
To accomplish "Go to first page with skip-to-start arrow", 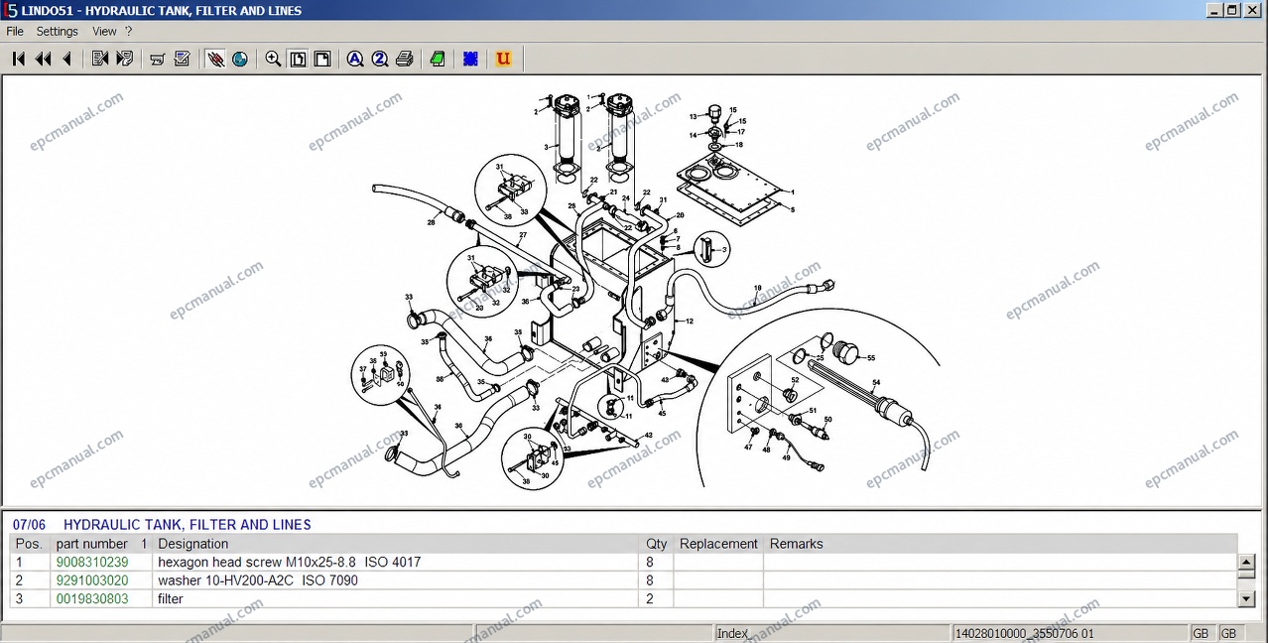I will click(x=18, y=59).
